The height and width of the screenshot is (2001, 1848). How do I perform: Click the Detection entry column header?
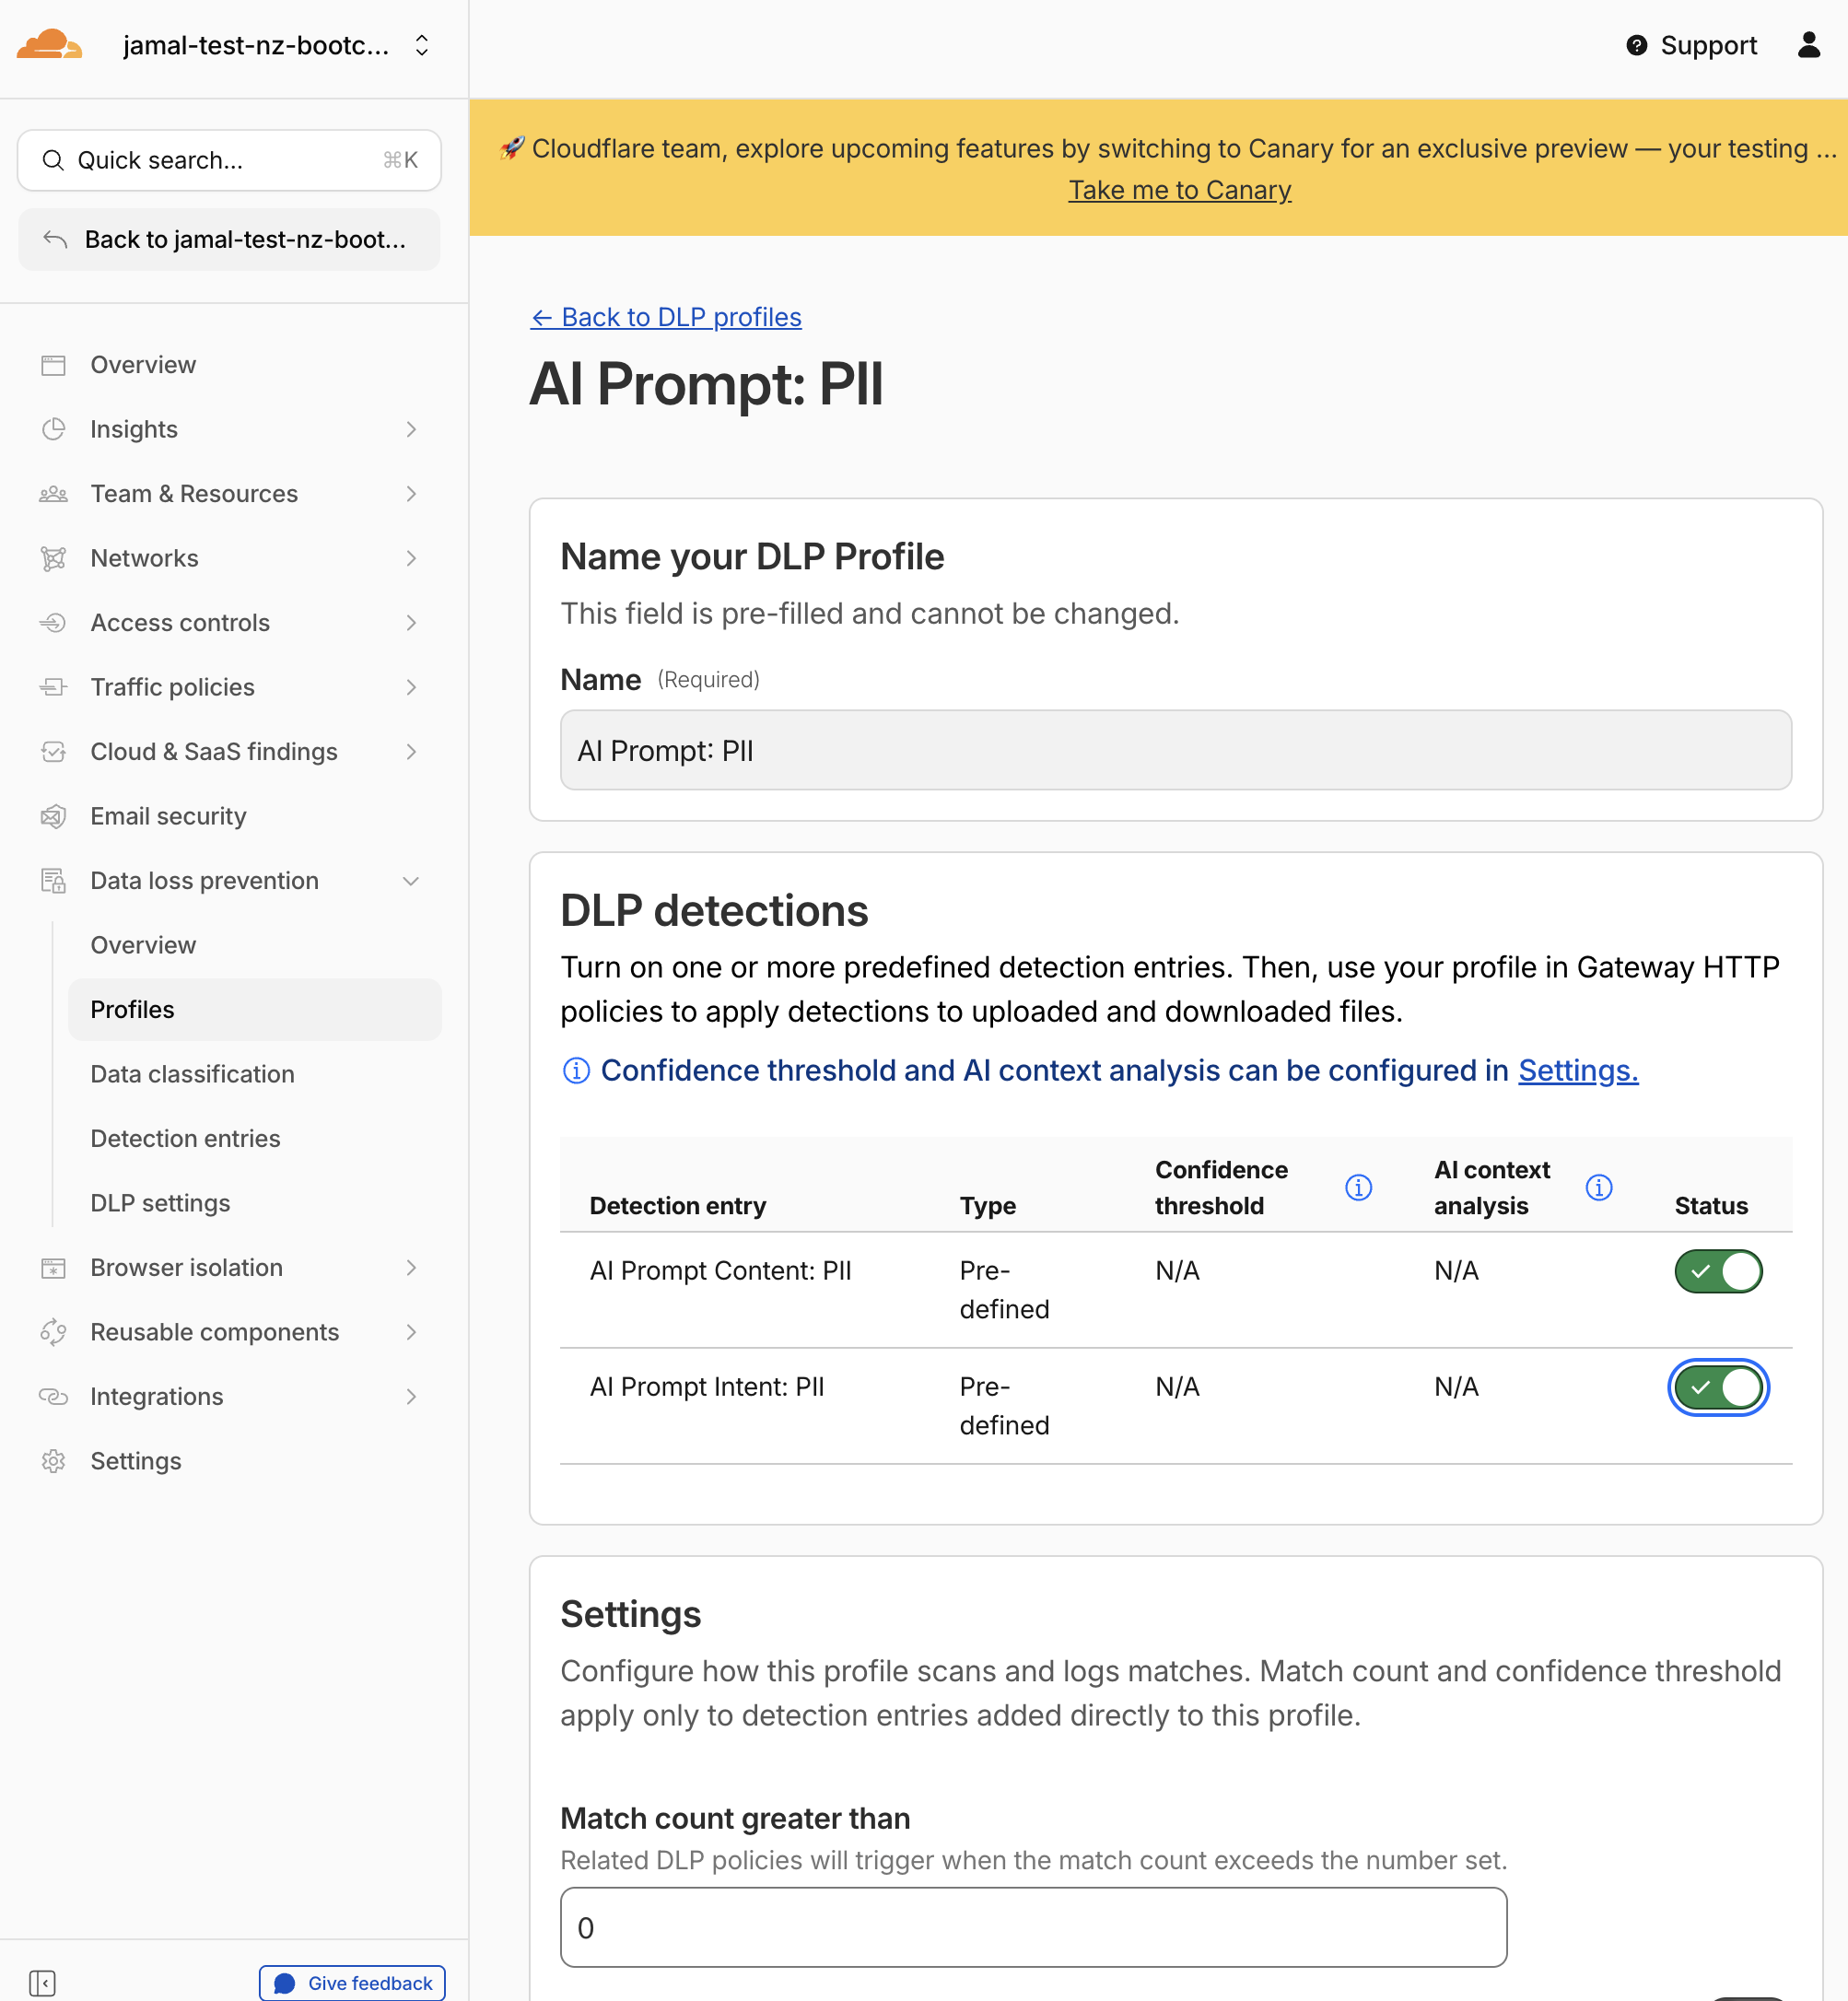pyautogui.click(x=678, y=1206)
